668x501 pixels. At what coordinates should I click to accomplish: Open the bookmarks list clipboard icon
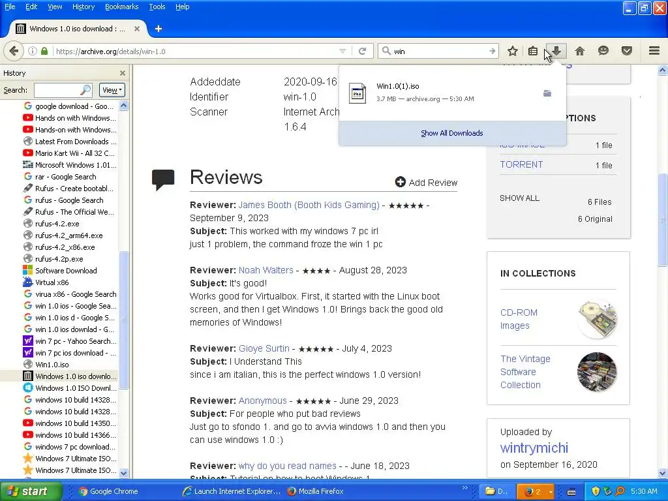[532, 51]
